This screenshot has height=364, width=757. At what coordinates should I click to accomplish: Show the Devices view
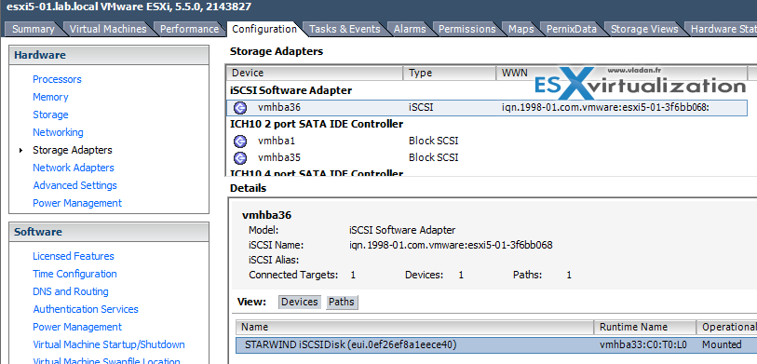pos(299,303)
